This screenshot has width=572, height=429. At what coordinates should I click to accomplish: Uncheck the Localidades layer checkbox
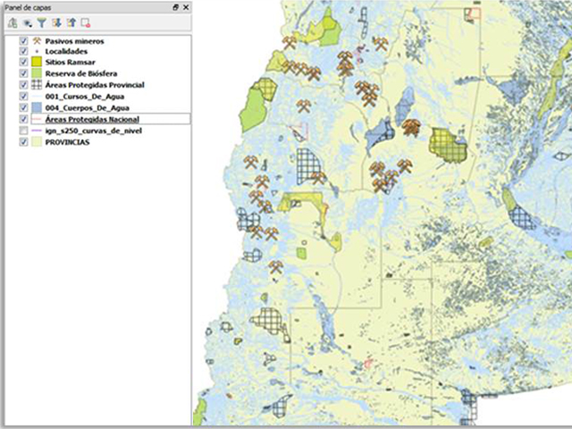pyautogui.click(x=24, y=51)
